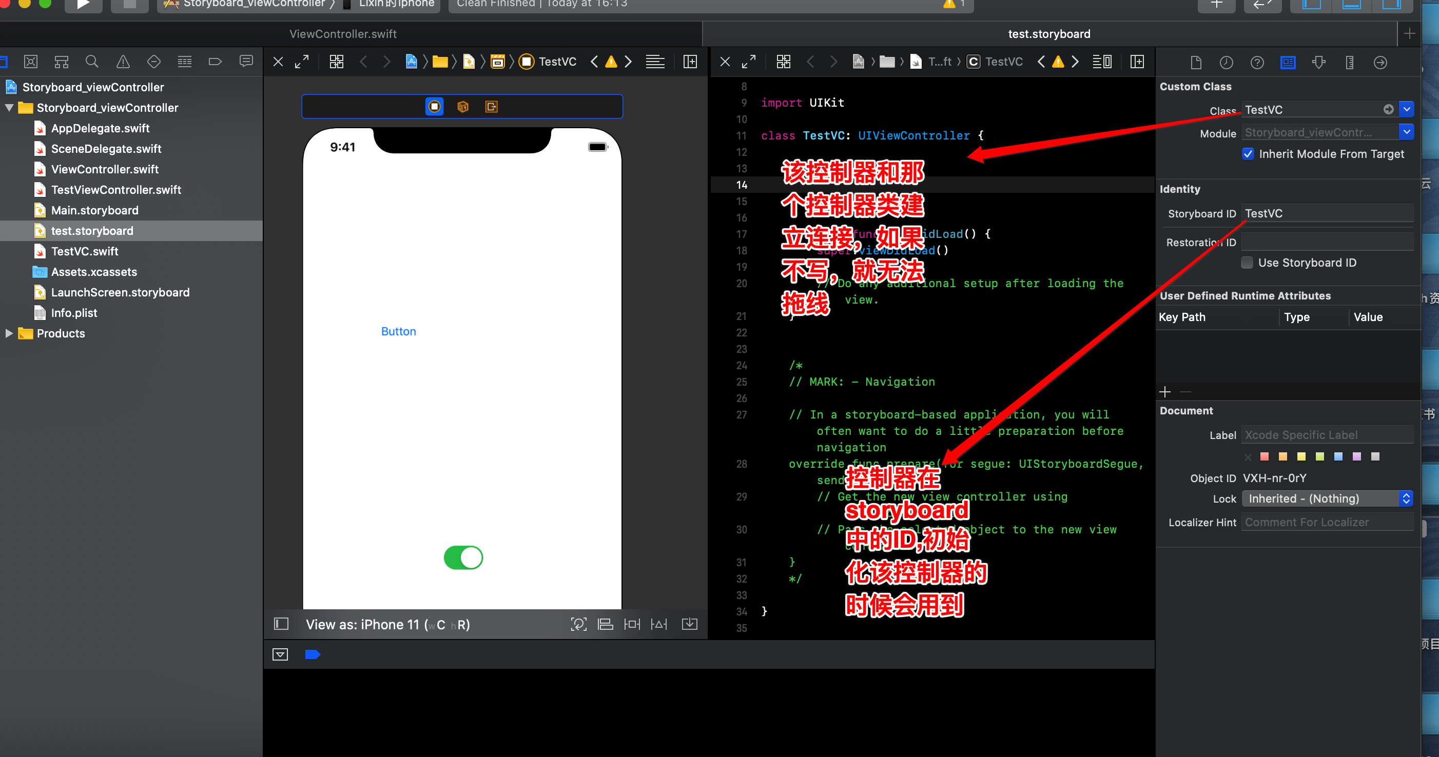Screen dimensions: 1439x757
Task: Open the test navigator diamond icon
Action: coord(153,62)
